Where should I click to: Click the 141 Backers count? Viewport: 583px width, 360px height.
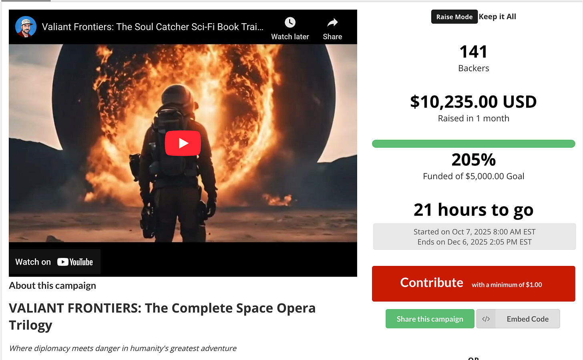click(474, 58)
